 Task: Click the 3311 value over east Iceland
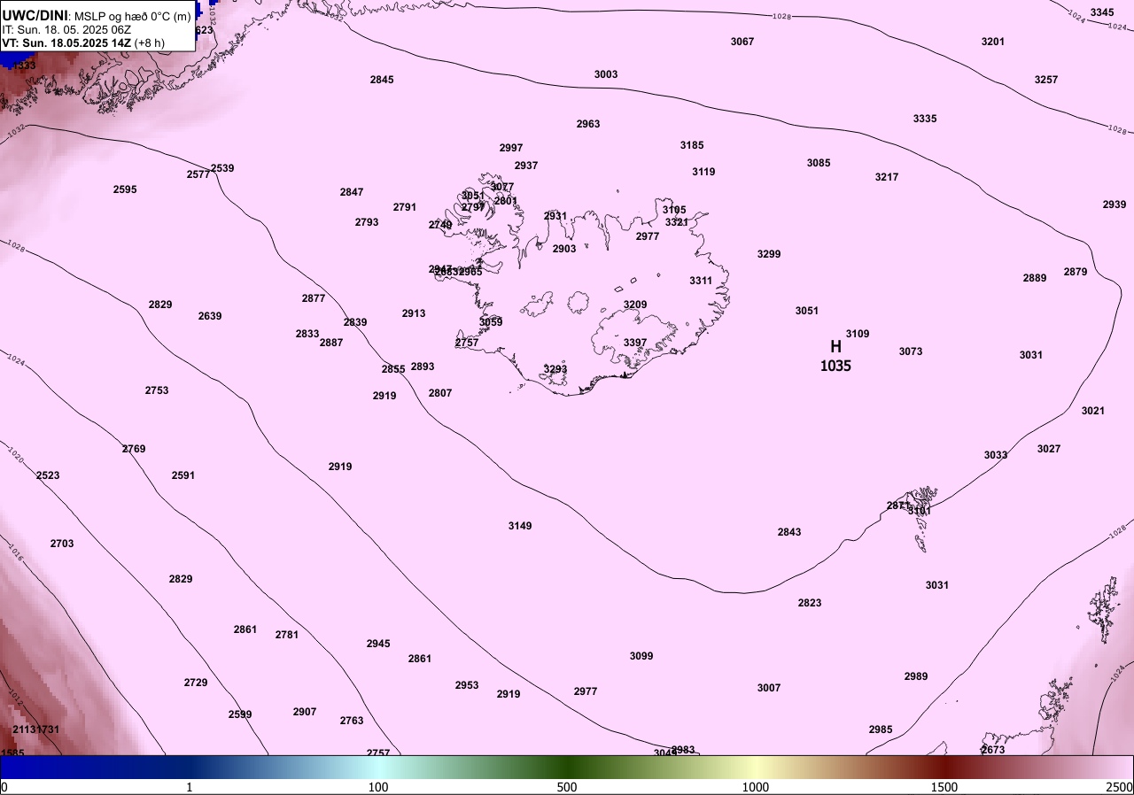click(701, 281)
